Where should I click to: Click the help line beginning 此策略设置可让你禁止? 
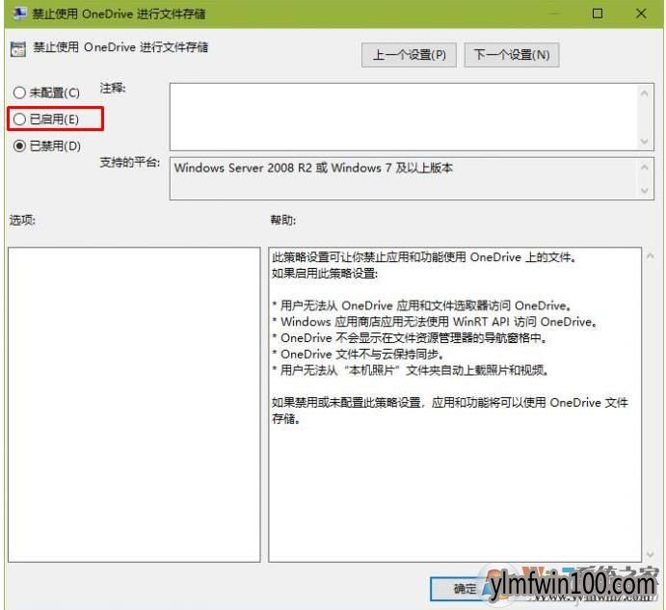424,257
